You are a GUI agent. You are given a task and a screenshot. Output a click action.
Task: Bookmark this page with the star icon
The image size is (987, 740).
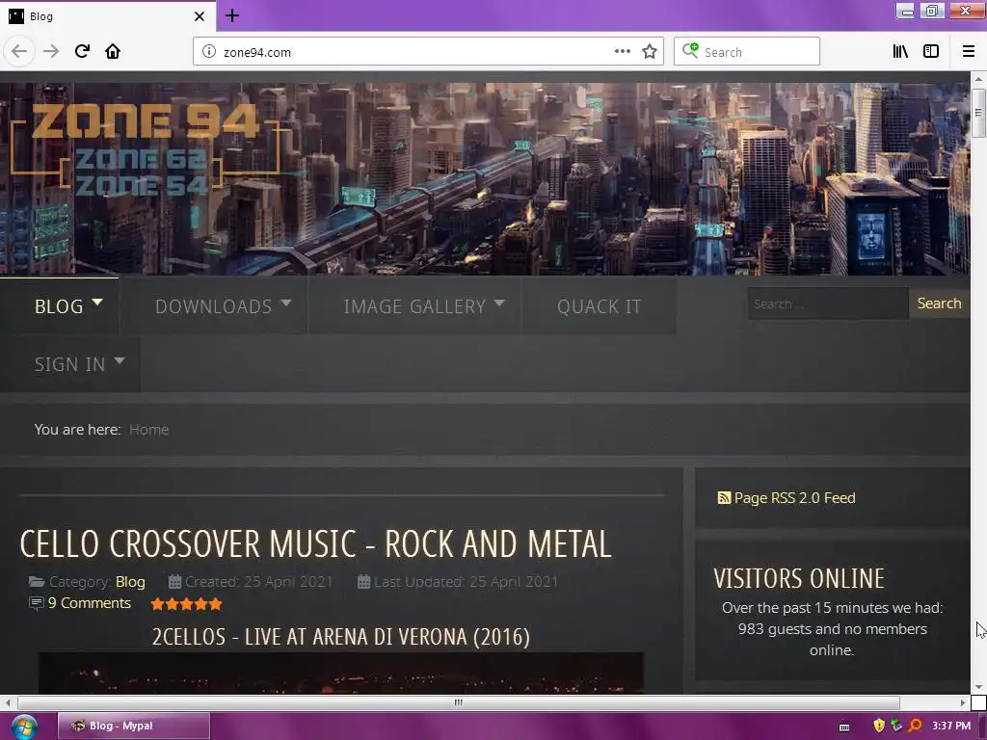tap(650, 52)
